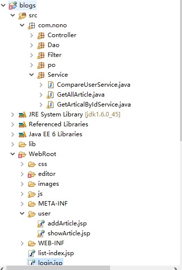Select showArticle.jsp file

click(69, 233)
